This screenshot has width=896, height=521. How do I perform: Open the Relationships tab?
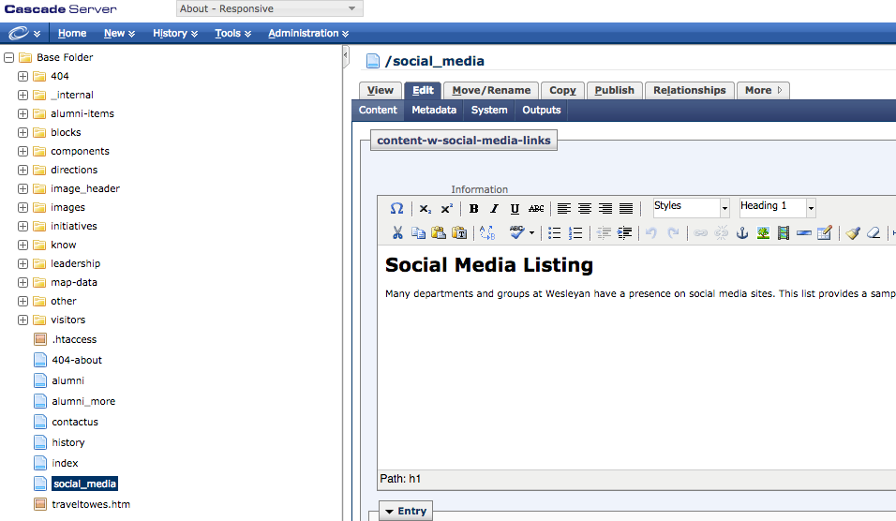tap(689, 90)
